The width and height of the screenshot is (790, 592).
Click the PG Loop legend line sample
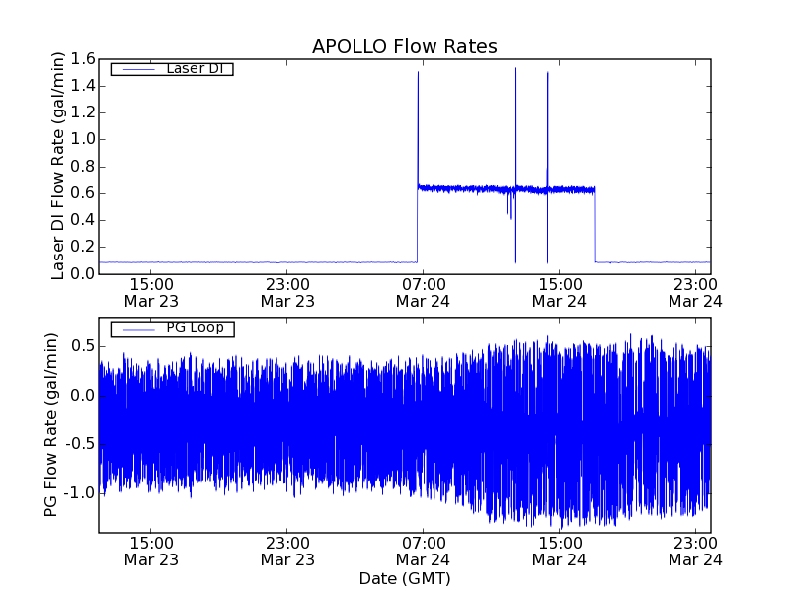click(139, 330)
